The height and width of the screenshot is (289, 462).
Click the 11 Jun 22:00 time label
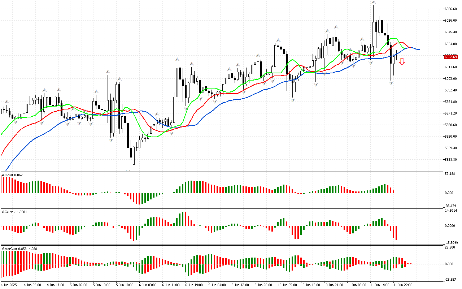point(403,285)
